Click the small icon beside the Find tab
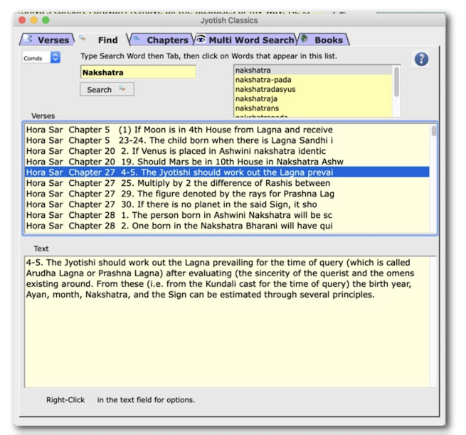This screenshot has width=466, height=435. click(x=82, y=38)
